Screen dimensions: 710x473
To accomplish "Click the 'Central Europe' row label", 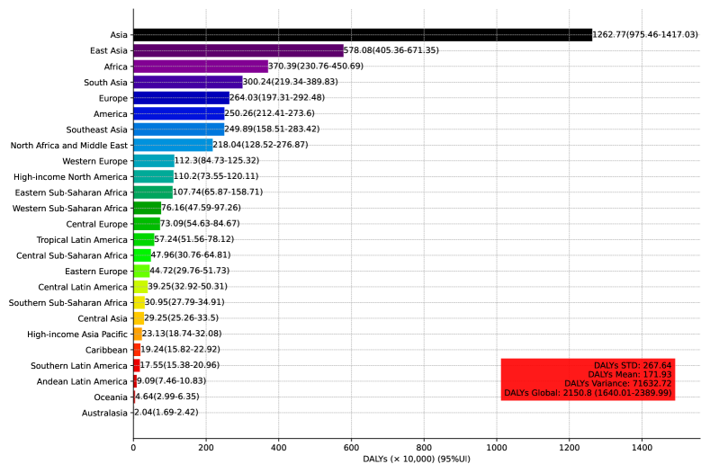I will pyautogui.click(x=97, y=225).
